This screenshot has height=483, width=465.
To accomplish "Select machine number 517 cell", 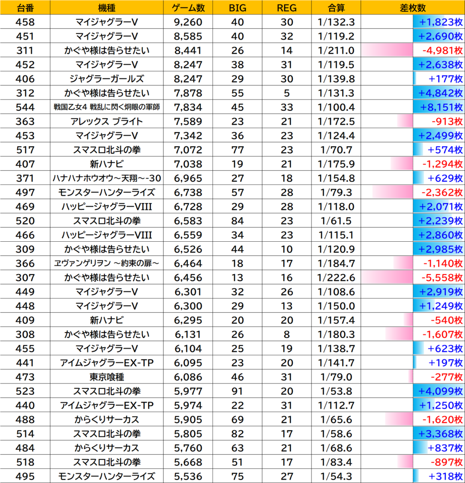I will point(25,149).
